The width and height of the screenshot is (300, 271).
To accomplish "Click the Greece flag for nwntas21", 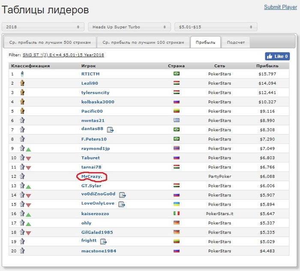I will [x=177, y=120].
